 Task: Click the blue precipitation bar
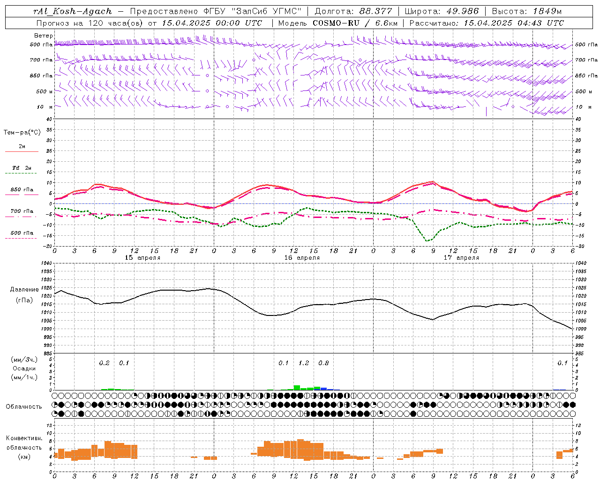coord(323,389)
